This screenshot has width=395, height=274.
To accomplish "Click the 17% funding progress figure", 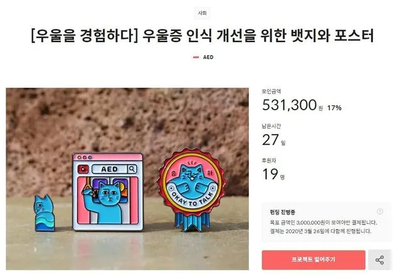I will click(334, 108).
